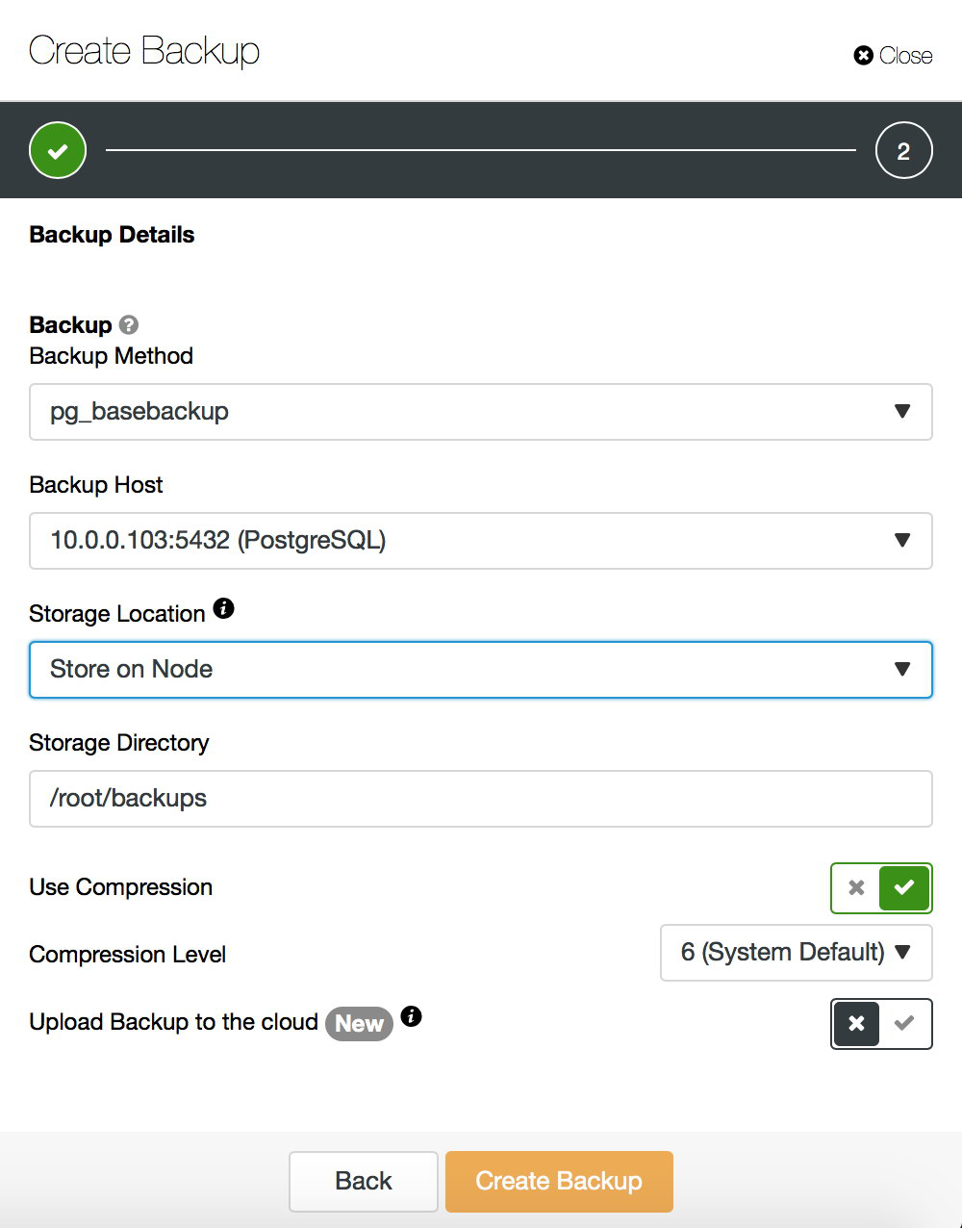This screenshot has width=962, height=1228.
Task: Click the Backup Details section heading
Action: (112, 235)
